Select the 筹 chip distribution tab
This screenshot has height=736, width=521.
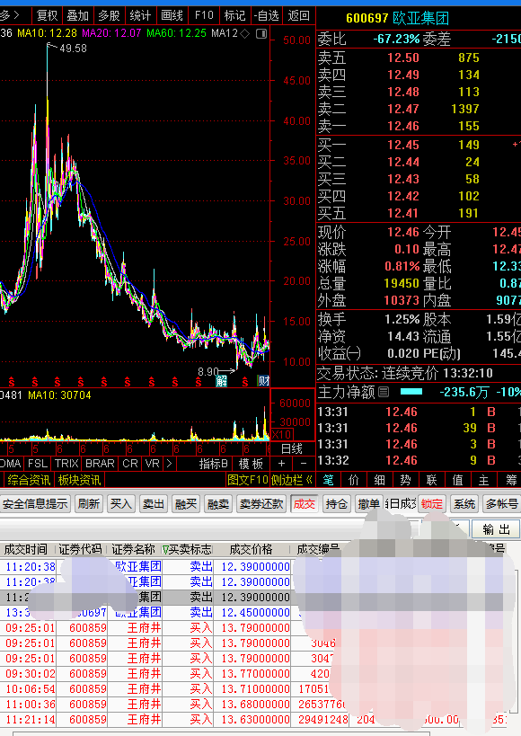click(x=511, y=480)
